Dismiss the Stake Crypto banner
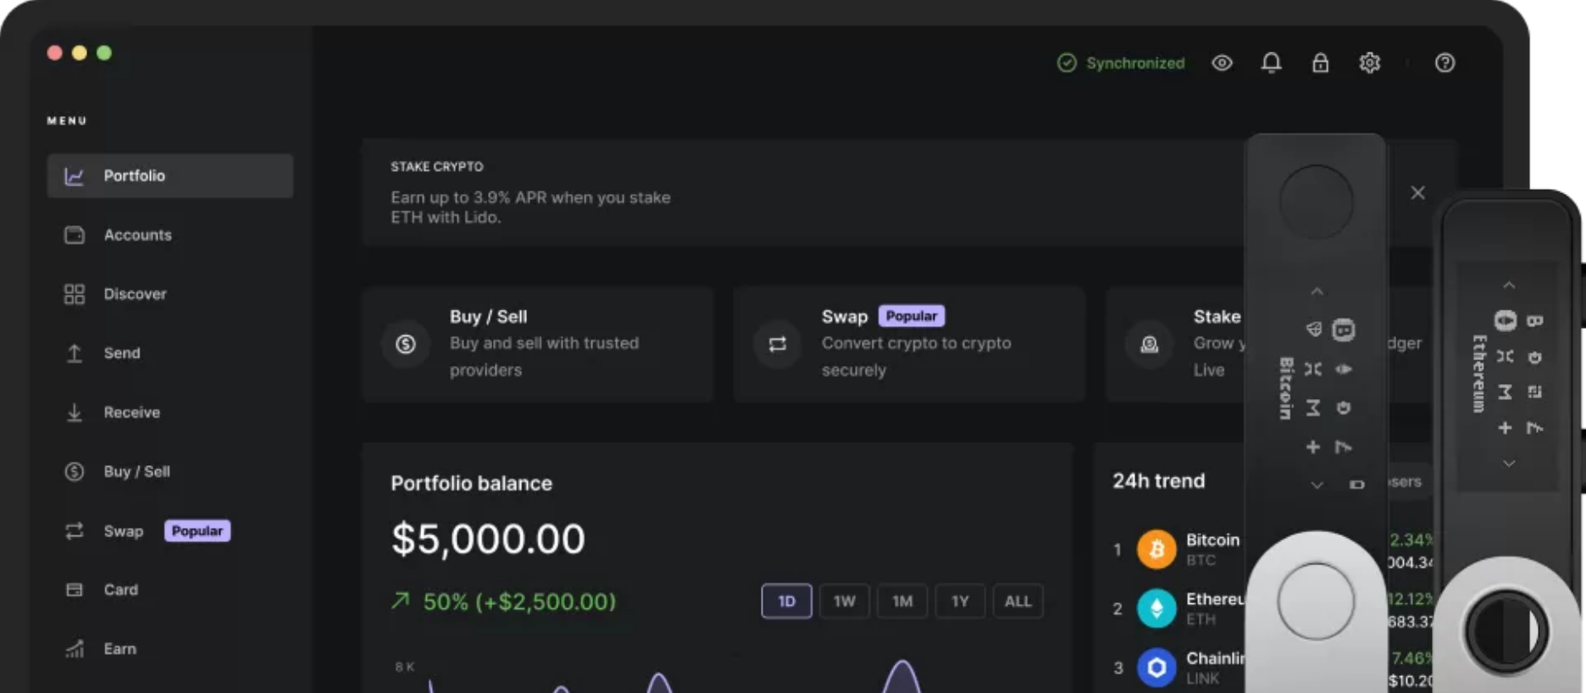Viewport: 1586px width, 693px height. (1417, 193)
